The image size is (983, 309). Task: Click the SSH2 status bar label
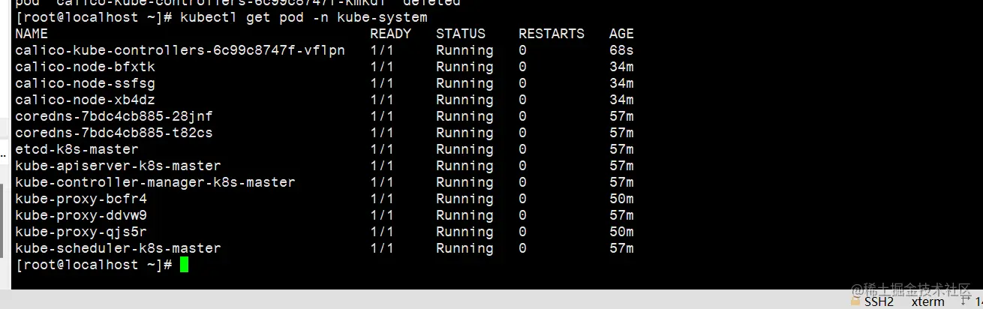(879, 301)
